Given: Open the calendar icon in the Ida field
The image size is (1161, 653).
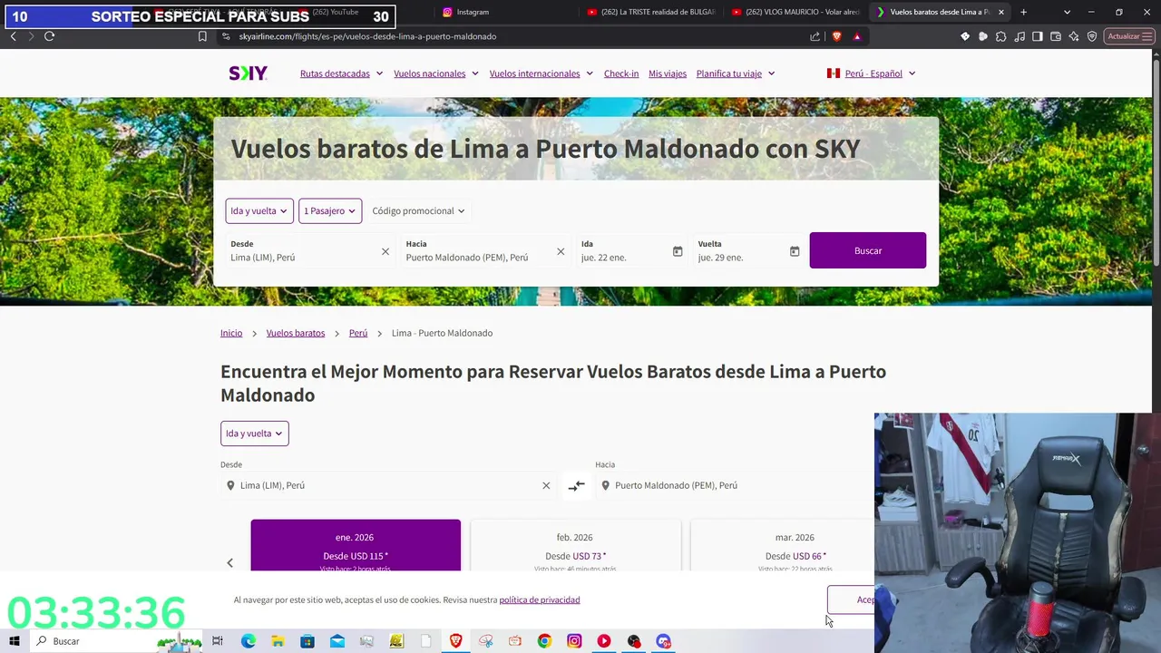Looking at the screenshot, I should (678, 251).
